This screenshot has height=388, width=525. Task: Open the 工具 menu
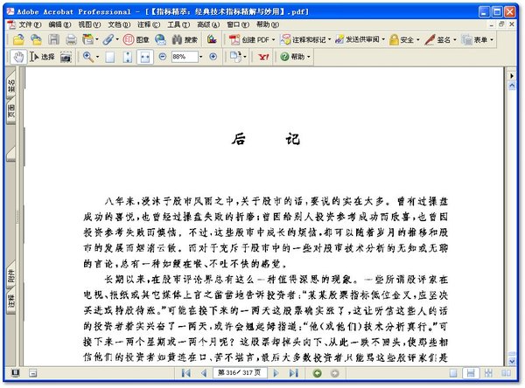click(x=178, y=24)
